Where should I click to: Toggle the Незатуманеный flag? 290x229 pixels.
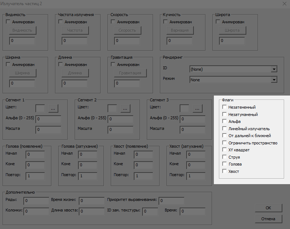click(x=224, y=114)
